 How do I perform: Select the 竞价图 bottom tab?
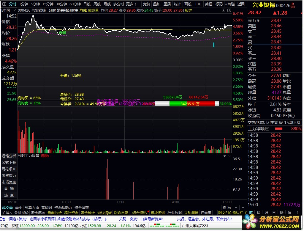pos(47,208)
